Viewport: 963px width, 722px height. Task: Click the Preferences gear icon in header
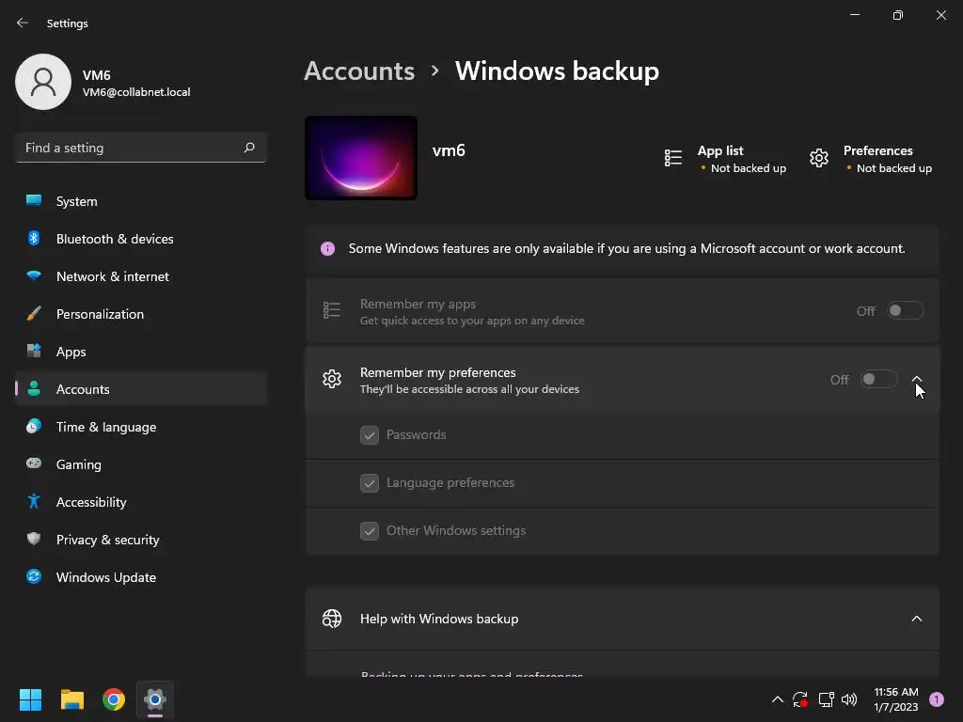[819, 159]
